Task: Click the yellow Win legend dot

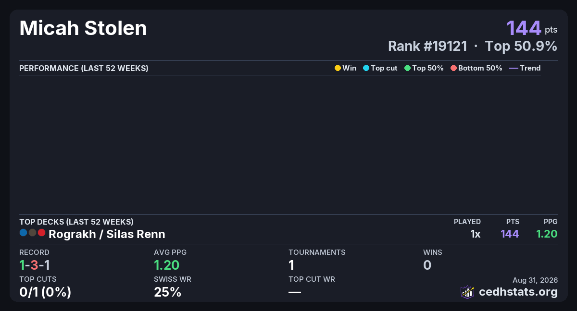Action: pos(338,68)
